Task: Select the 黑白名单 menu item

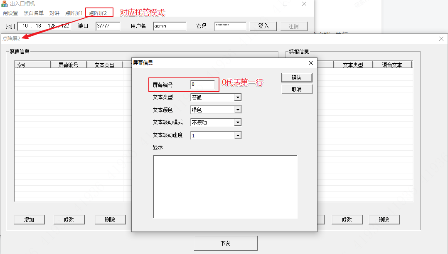Action: [x=34, y=13]
